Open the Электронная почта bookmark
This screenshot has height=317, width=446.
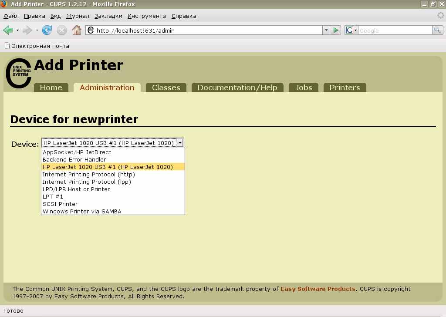37,46
